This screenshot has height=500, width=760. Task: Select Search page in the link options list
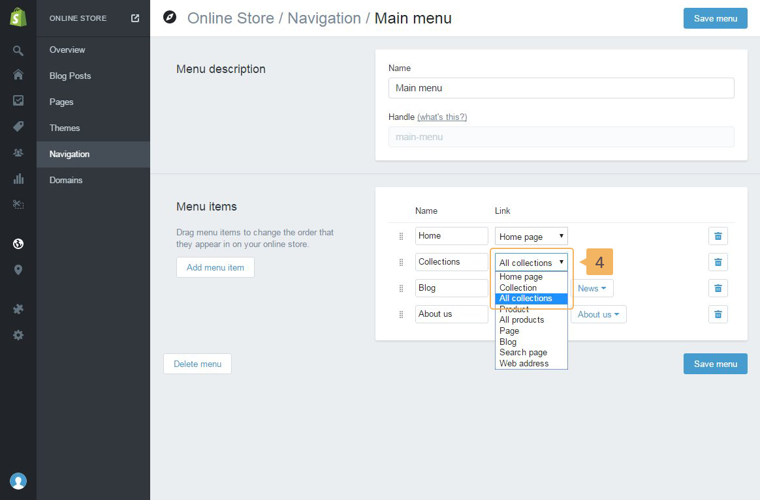click(523, 352)
